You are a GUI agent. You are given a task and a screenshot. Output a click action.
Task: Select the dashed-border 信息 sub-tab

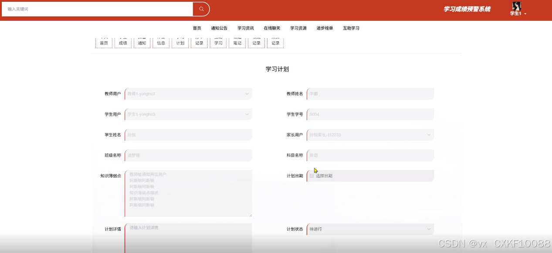(x=161, y=42)
